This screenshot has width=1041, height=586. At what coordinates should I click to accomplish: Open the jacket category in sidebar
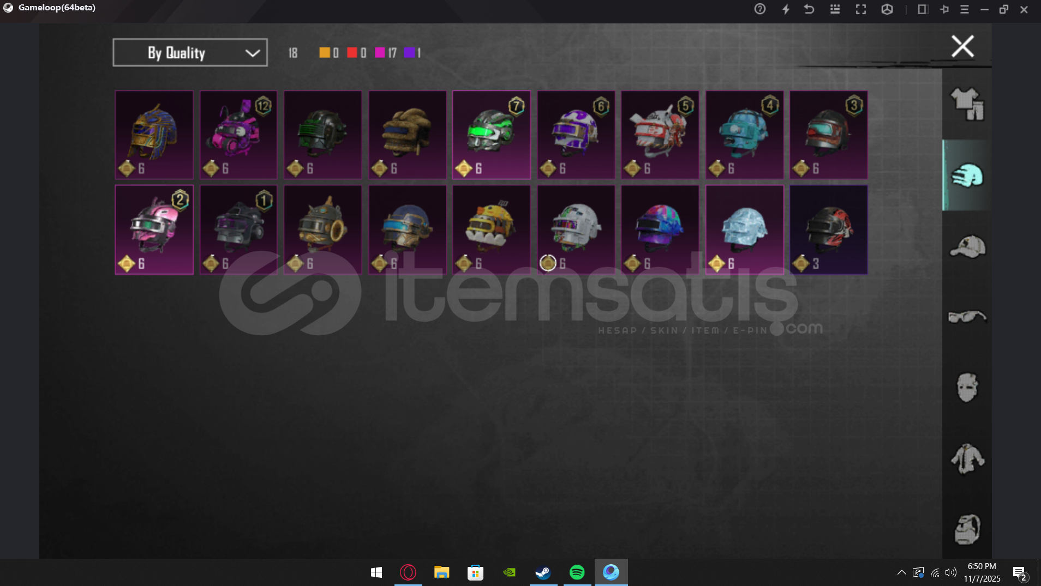pos(967,458)
